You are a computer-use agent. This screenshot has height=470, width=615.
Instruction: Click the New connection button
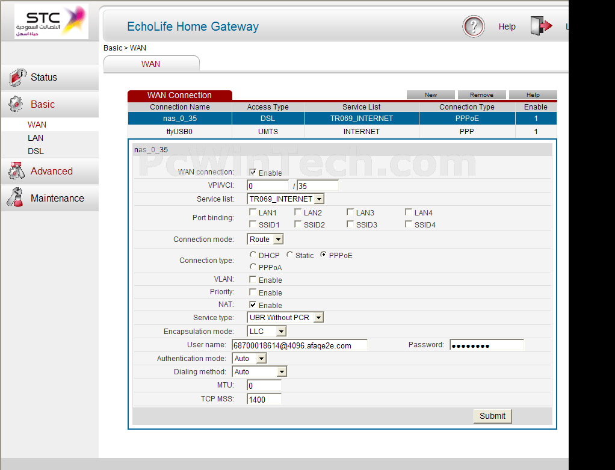431,95
